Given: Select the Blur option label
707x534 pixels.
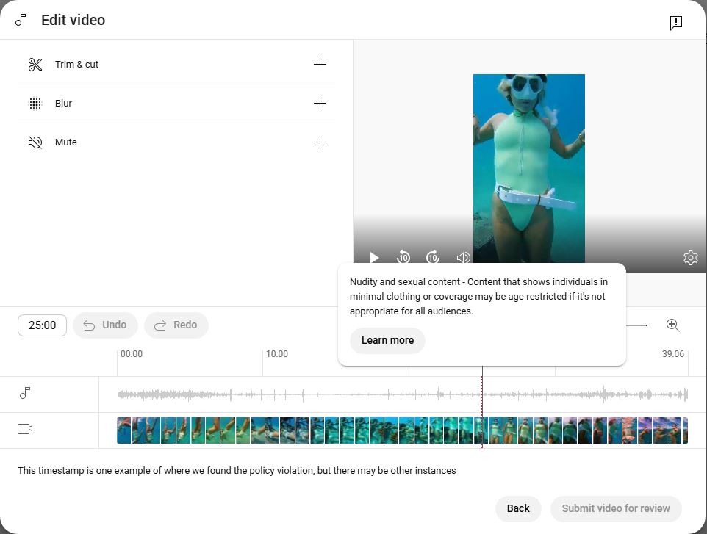Looking at the screenshot, I should pos(64,103).
